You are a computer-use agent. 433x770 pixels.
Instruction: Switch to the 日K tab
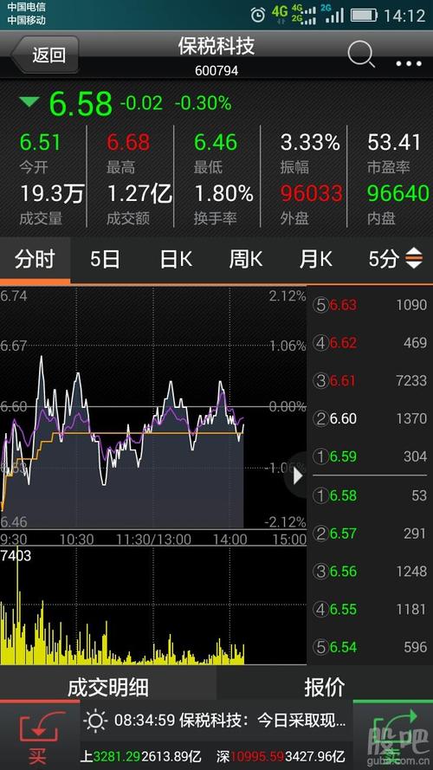[x=176, y=259]
